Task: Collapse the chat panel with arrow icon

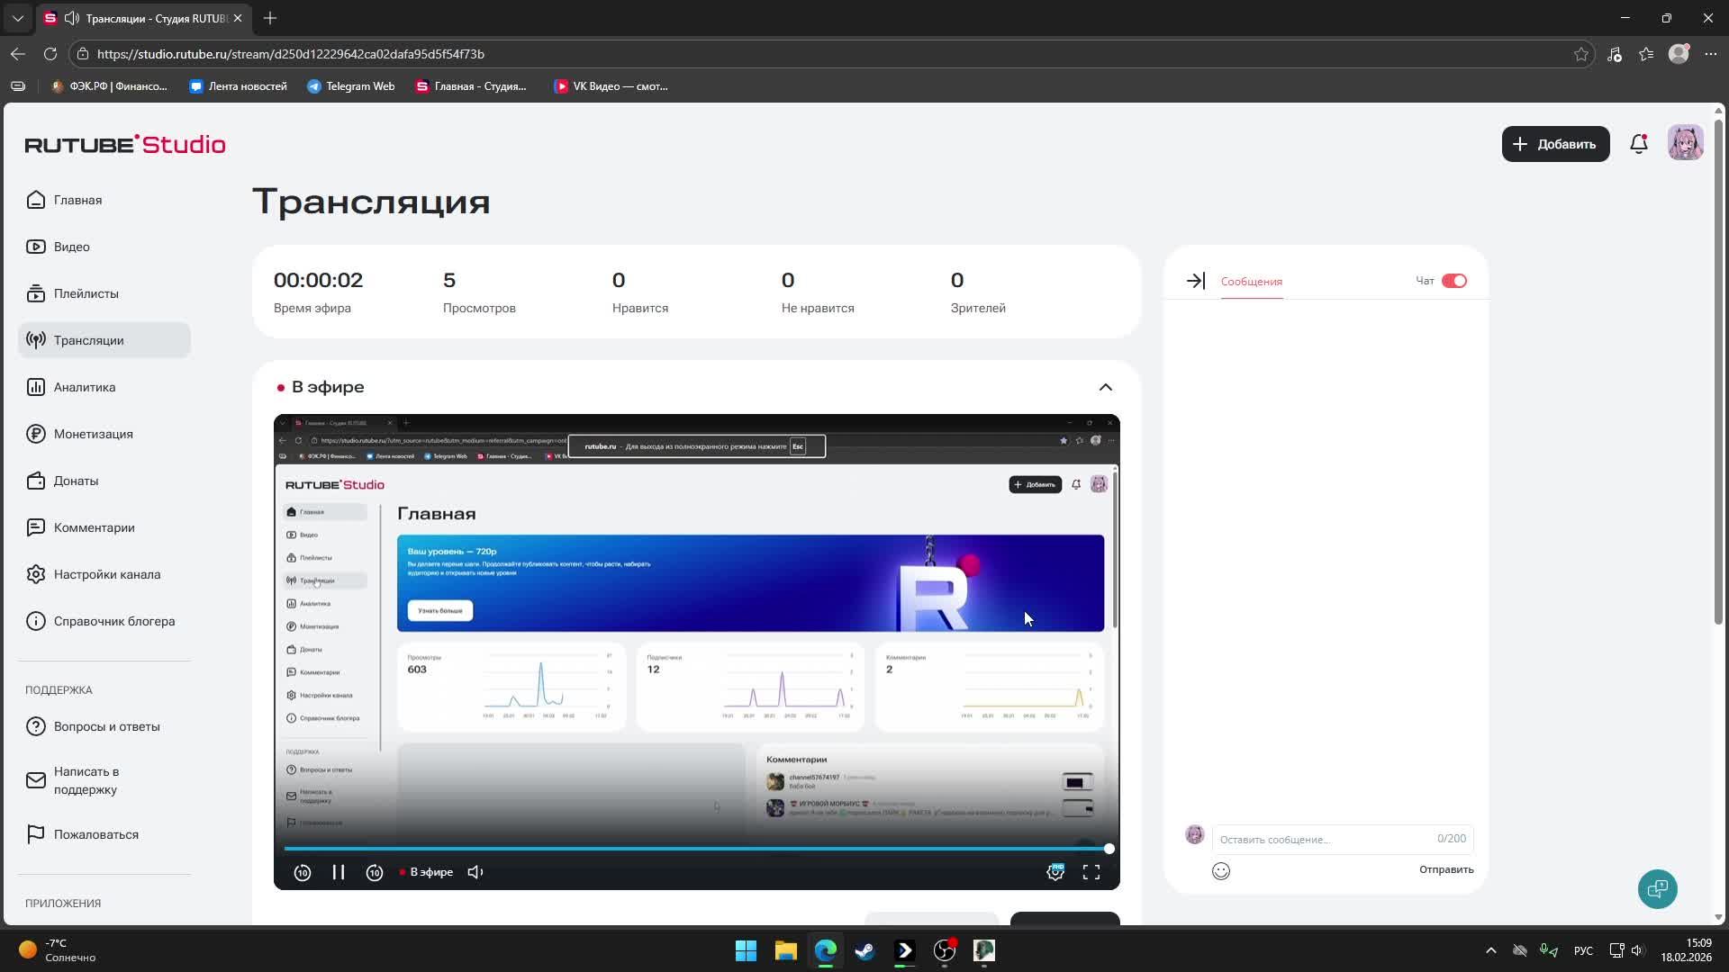Action: coord(1196,280)
